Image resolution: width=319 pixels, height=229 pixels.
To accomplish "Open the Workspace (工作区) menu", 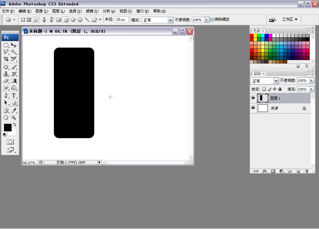I will click(290, 19).
